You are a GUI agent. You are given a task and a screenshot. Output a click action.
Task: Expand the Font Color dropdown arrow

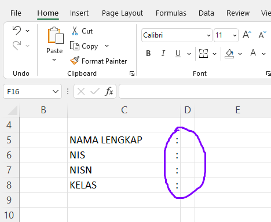tap(263, 54)
